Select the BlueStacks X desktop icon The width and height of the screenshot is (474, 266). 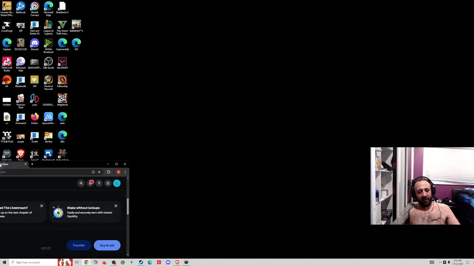[x=62, y=8]
